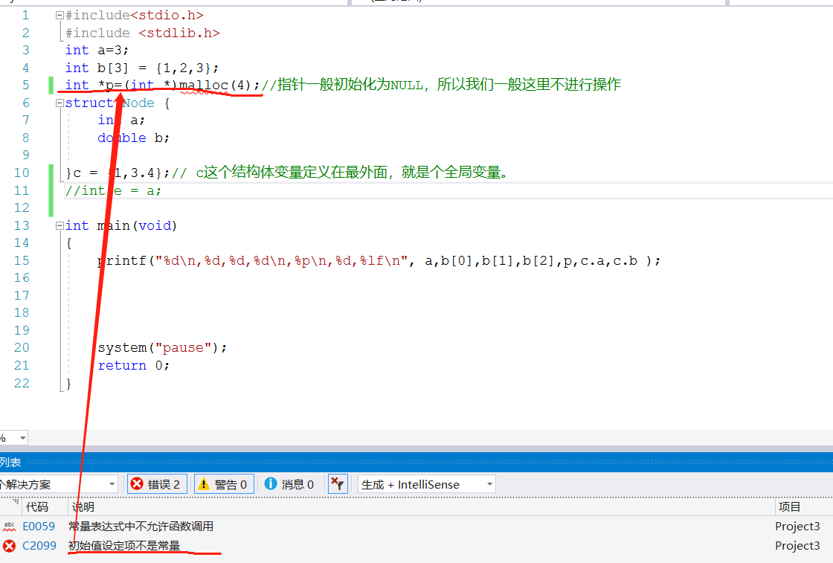The height and width of the screenshot is (563, 833).
Task: Click <stdlib.h> include on line 2
Action: (179, 33)
